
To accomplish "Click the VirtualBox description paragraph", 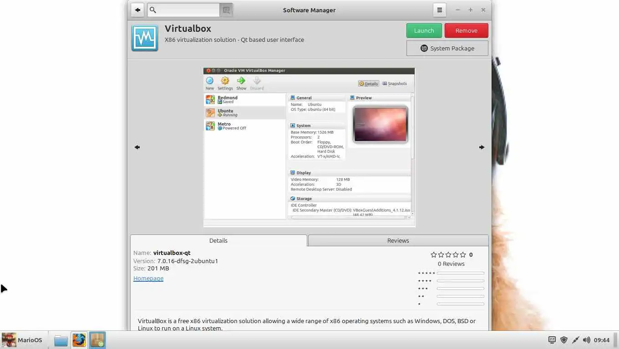I will coord(307,324).
